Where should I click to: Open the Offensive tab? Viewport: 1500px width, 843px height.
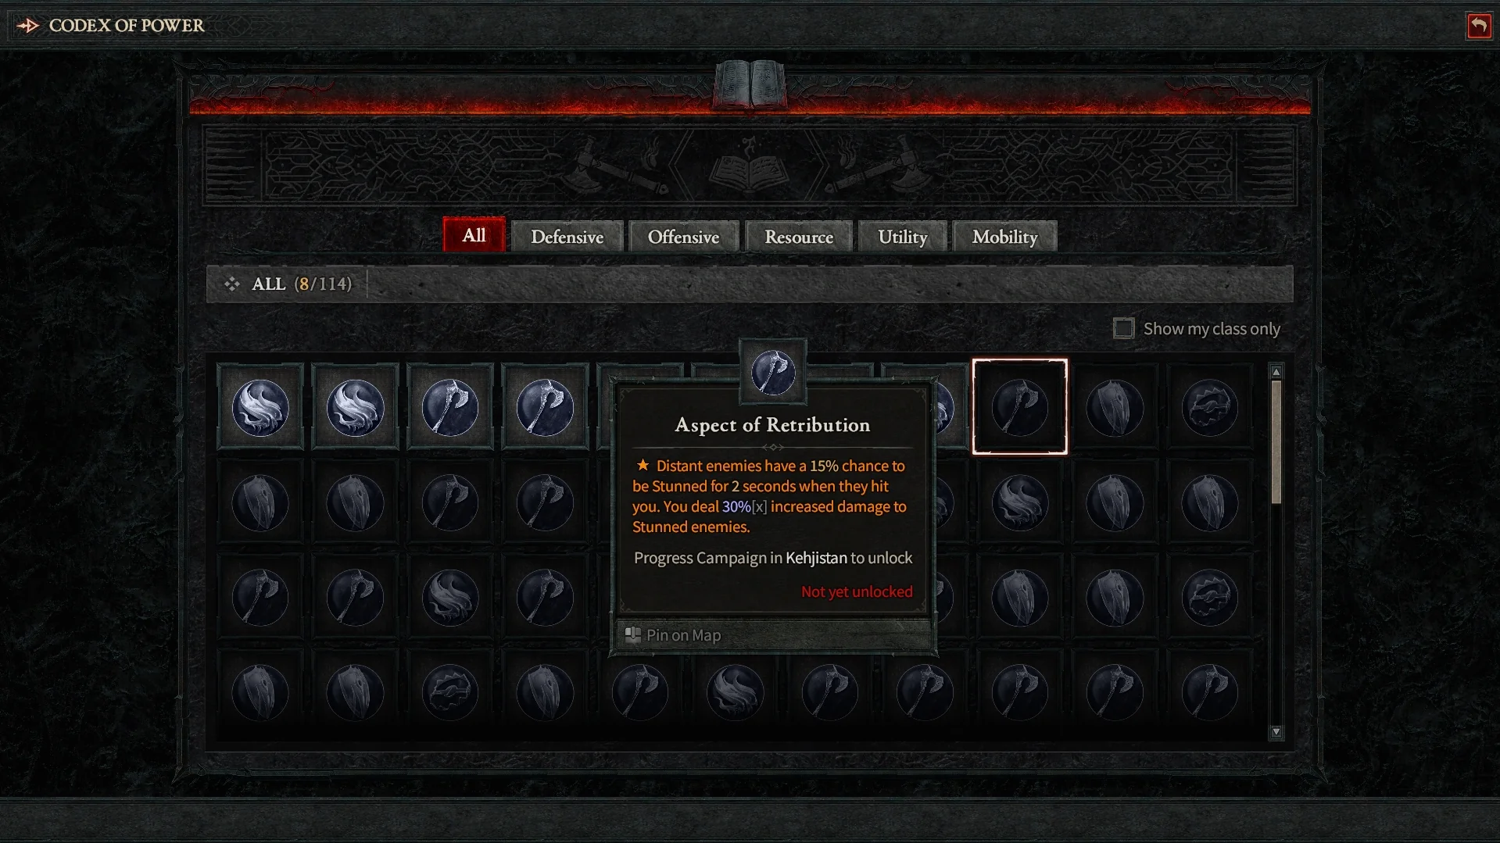[x=683, y=237]
